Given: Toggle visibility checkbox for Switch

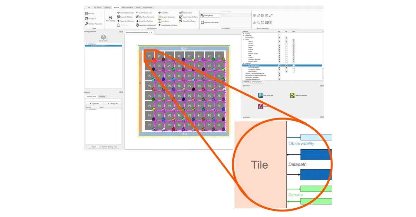Looking at the screenshot, I should pos(279,41).
